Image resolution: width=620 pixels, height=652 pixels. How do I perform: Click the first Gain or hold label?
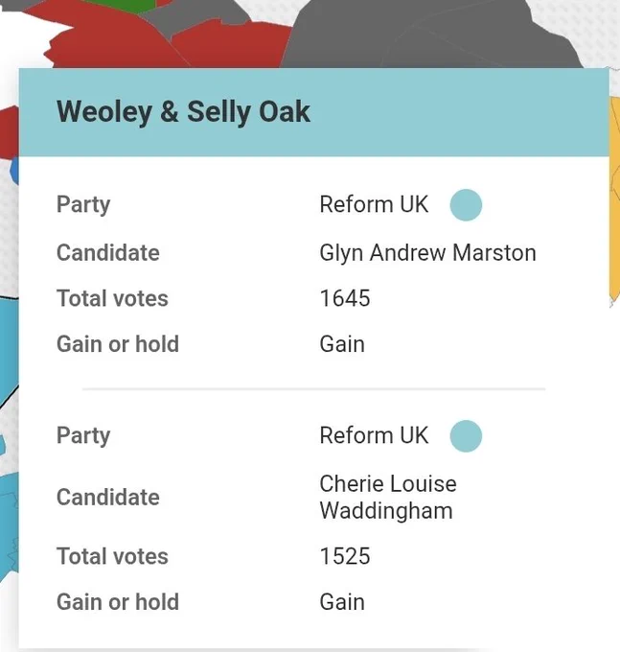(x=118, y=344)
